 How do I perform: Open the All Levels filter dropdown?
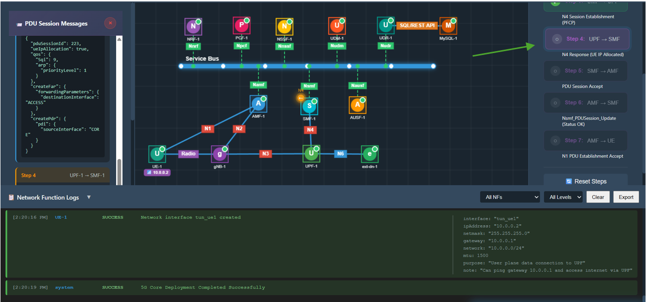pyautogui.click(x=563, y=197)
